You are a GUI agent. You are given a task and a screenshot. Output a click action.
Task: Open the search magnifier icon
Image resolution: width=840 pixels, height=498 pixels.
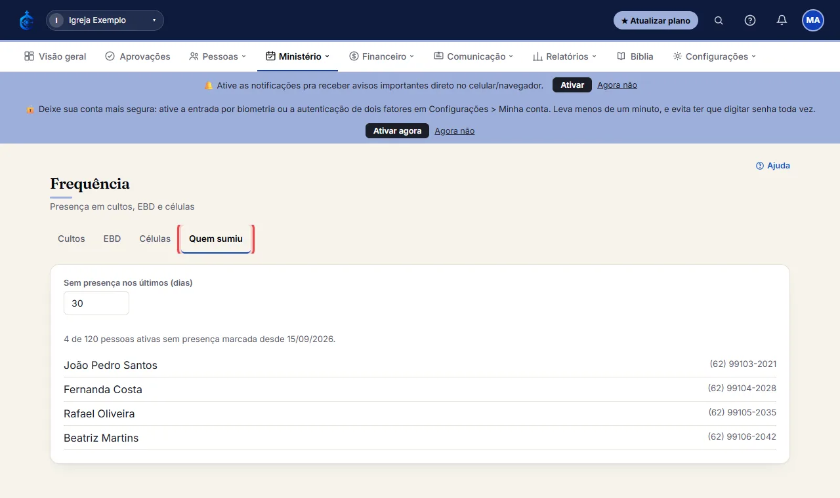click(x=719, y=20)
